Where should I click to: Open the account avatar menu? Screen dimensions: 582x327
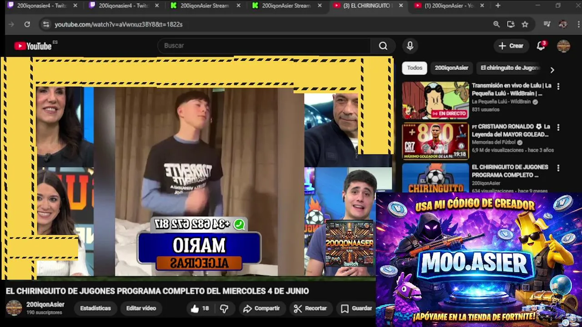(x=563, y=46)
